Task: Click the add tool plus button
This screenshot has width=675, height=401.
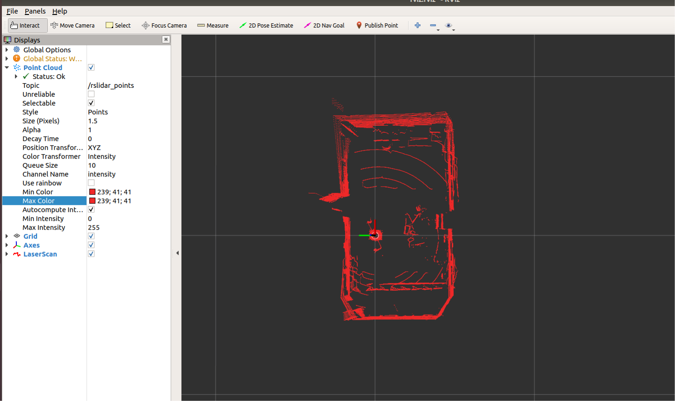Action: 417,25
